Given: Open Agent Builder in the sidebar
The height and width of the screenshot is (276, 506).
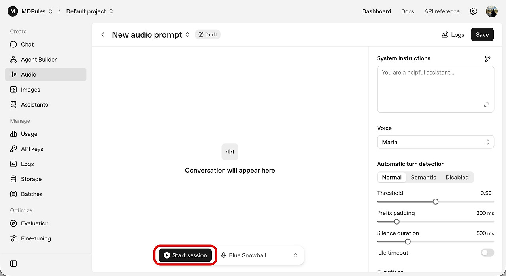Looking at the screenshot, I should (x=45, y=60).
